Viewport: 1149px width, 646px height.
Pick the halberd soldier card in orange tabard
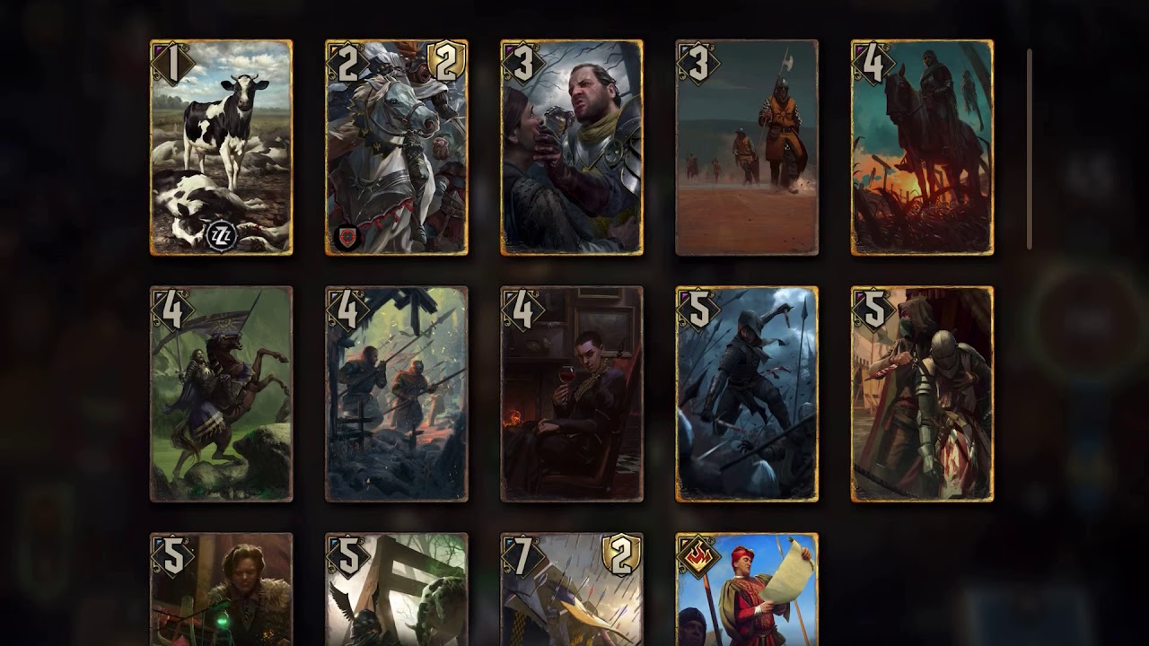pos(747,147)
